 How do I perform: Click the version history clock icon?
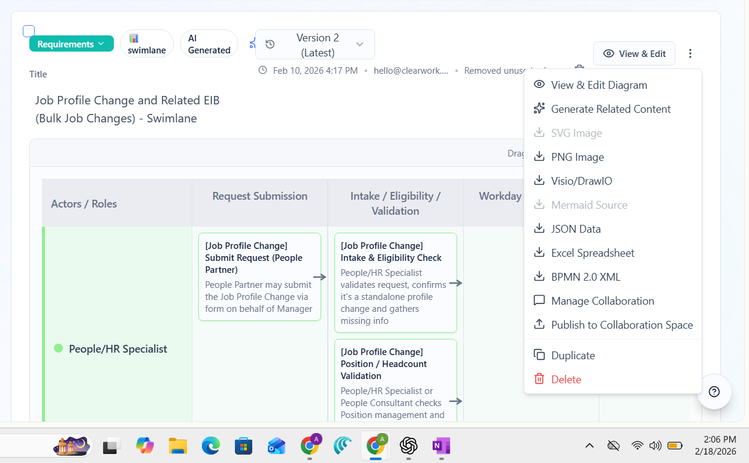[270, 44]
